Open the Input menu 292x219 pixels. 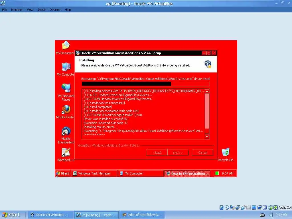point(41,10)
